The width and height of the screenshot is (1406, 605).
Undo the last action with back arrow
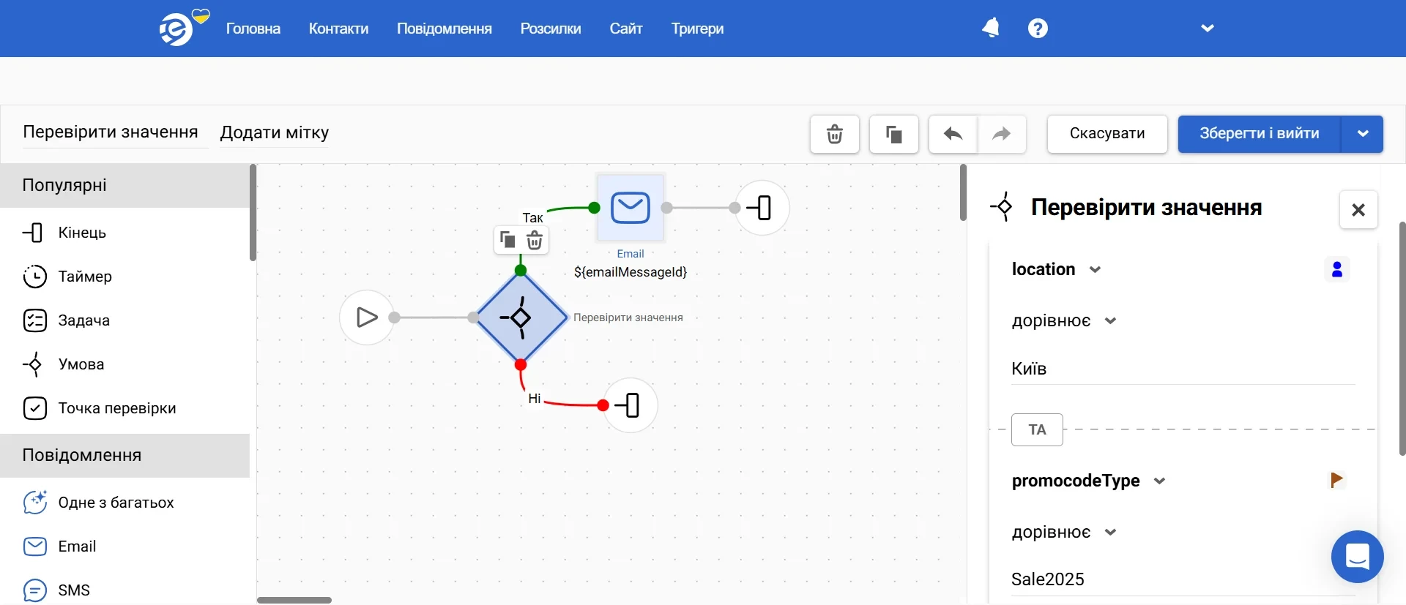tap(953, 134)
